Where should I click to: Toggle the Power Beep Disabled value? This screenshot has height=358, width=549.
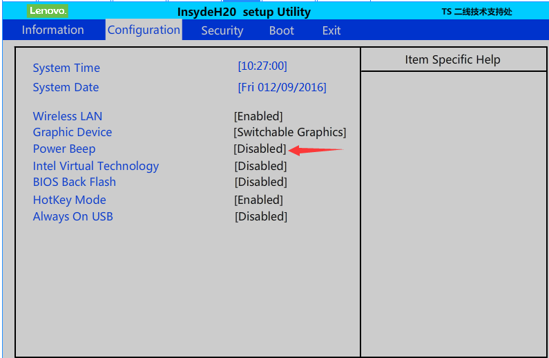(260, 149)
